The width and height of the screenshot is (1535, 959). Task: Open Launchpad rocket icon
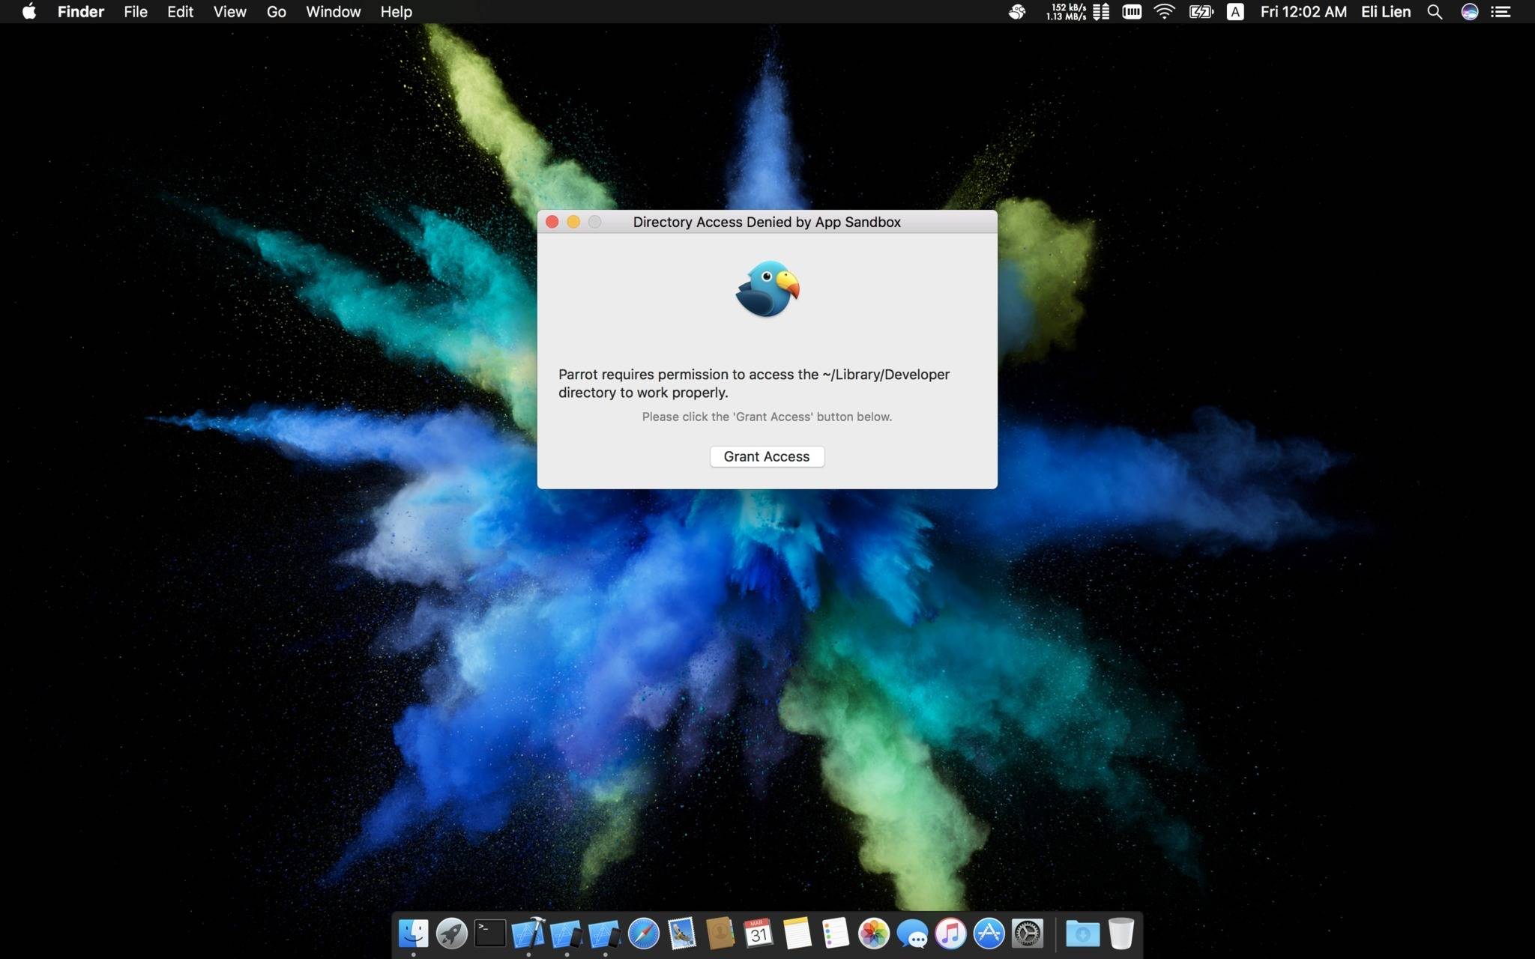tap(452, 934)
